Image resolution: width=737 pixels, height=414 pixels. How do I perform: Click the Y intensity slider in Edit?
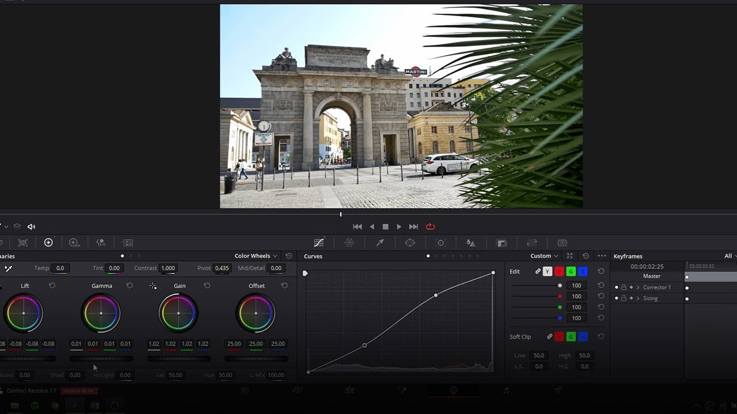[x=536, y=286]
